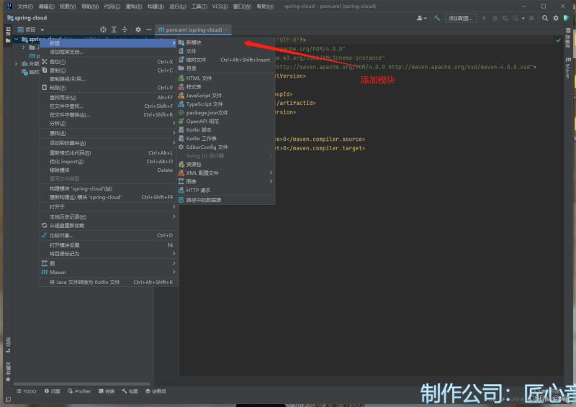576x407 pixels.
Task: Click expand all icon in project panel
Action: coord(114,29)
